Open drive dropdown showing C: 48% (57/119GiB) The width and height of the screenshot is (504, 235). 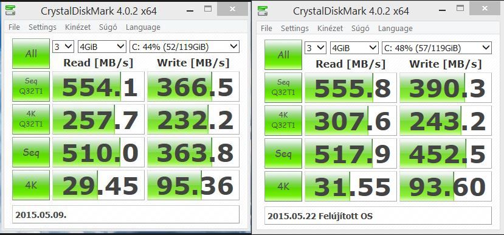[437, 48]
